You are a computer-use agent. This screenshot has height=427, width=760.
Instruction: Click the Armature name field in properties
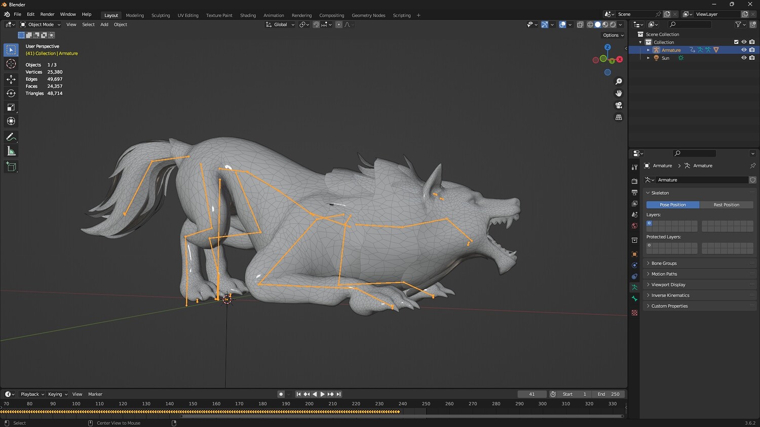coord(702,180)
